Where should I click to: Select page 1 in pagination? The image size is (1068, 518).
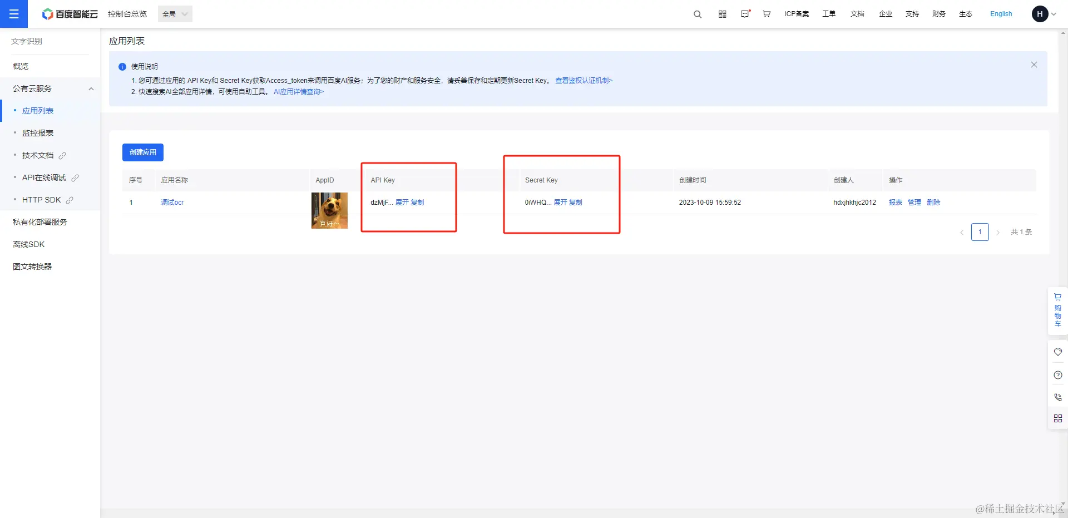click(x=980, y=232)
